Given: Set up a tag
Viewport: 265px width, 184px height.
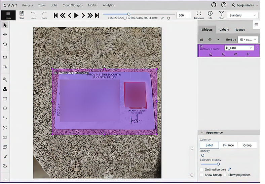Looking at the screenshot, I should (x=5, y=166).
